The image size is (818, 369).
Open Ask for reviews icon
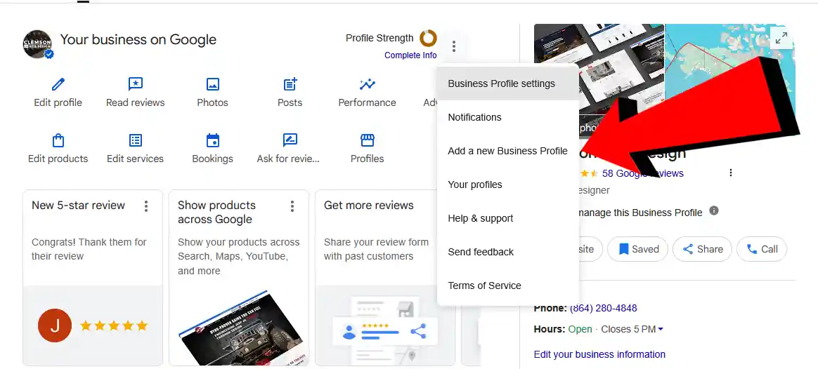click(x=290, y=140)
